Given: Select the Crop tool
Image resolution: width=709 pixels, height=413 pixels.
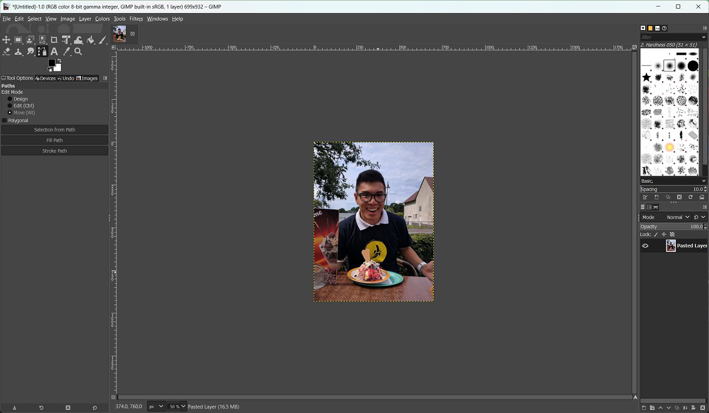Looking at the screenshot, I should pos(54,40).
